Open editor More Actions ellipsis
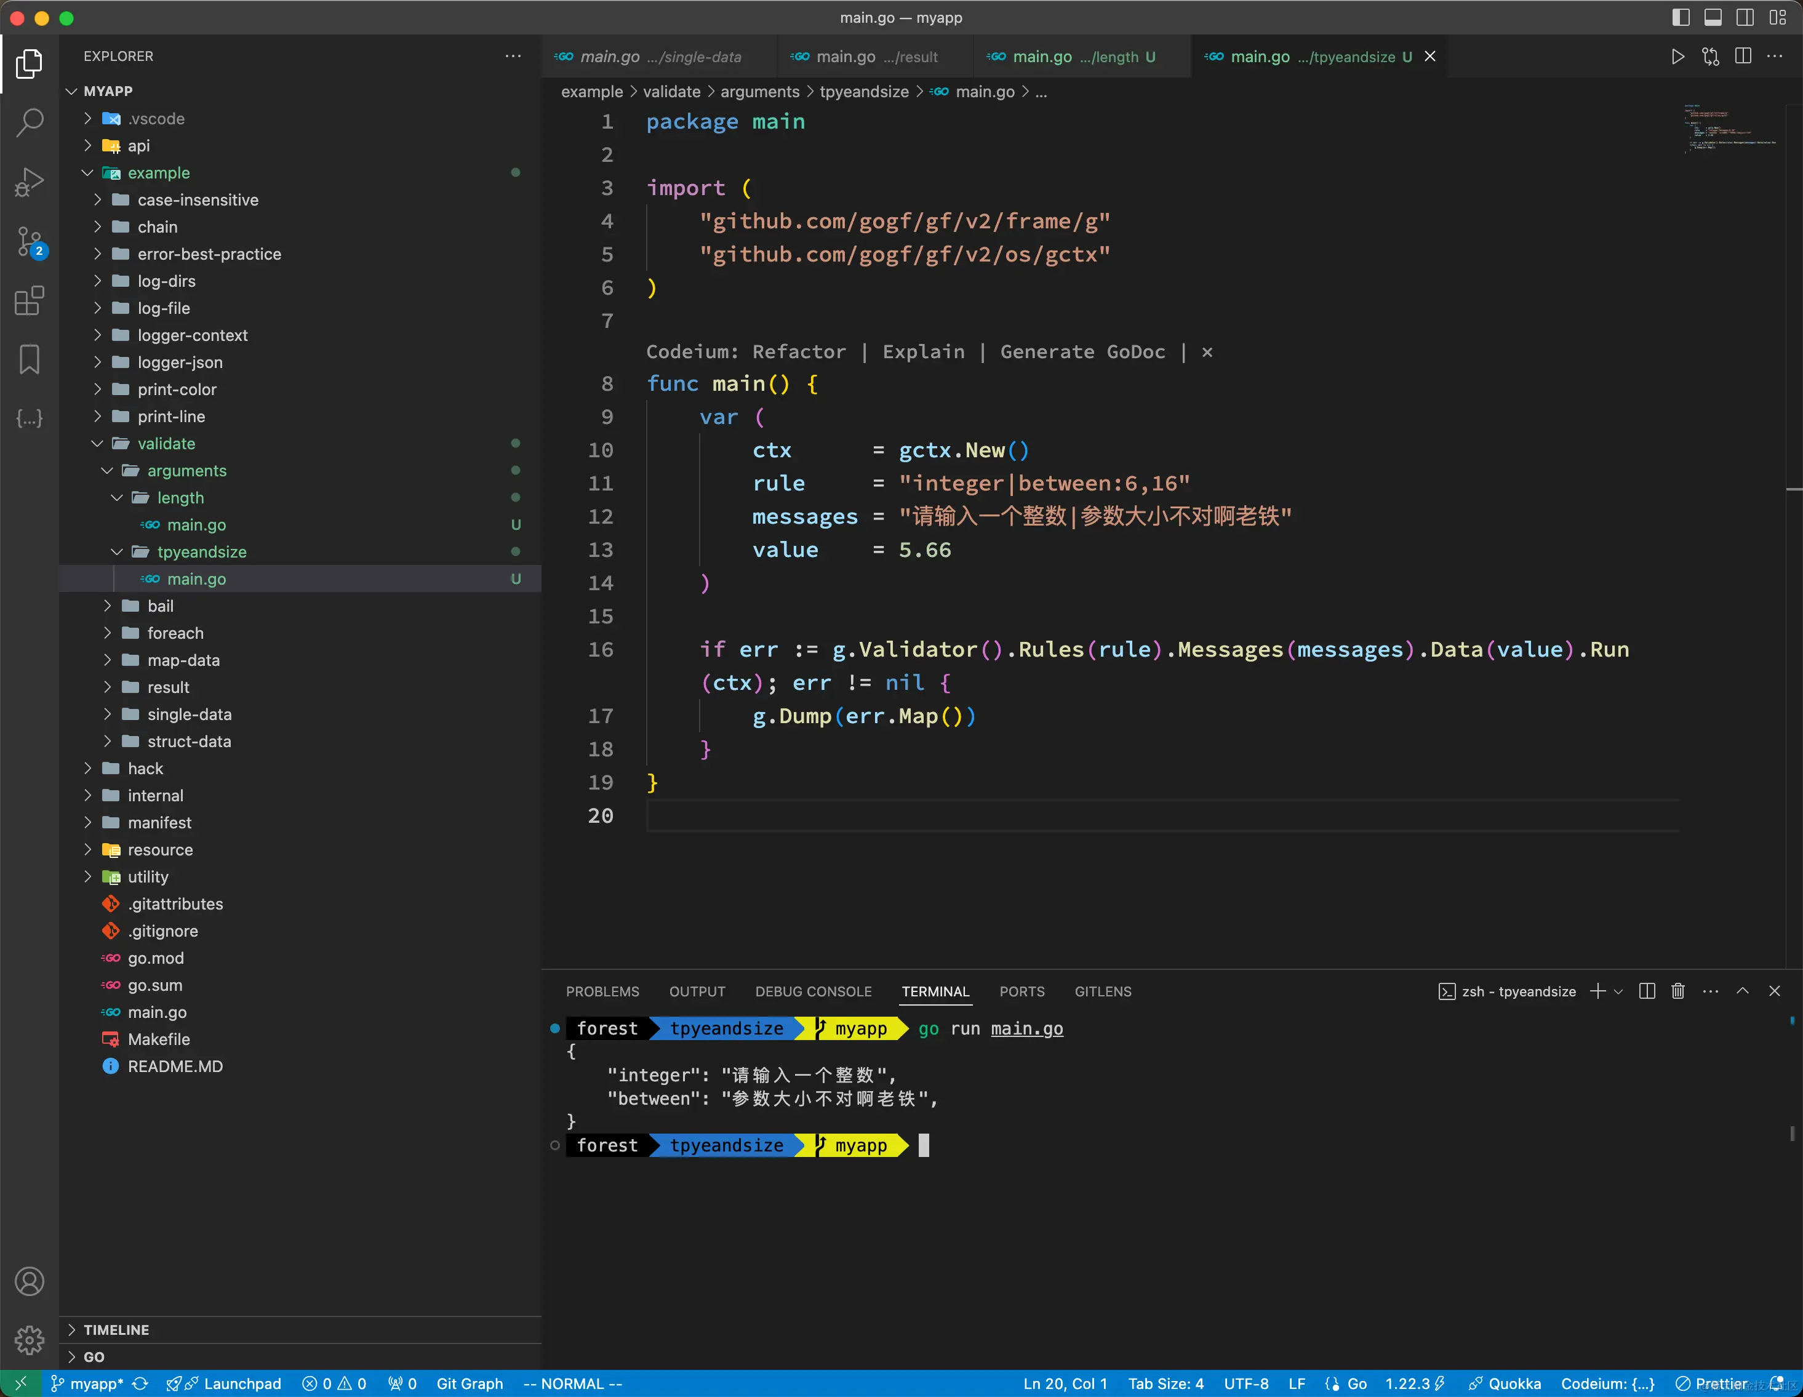1803x1397 pixels. 1774,57
